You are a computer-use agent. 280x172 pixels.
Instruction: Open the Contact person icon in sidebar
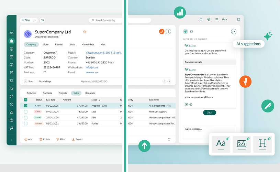pos(11,49)
